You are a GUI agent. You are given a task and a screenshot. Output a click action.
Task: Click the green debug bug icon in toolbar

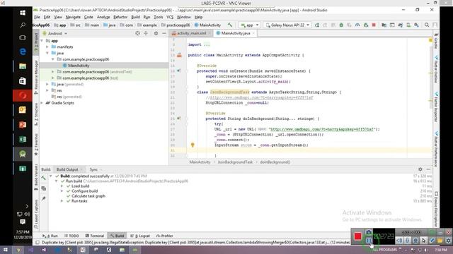(341, 25)
